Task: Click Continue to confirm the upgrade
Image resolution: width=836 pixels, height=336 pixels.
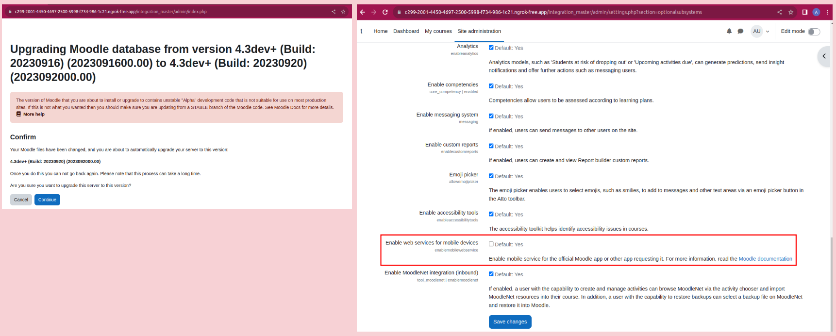Action: (x=47, y=200)
